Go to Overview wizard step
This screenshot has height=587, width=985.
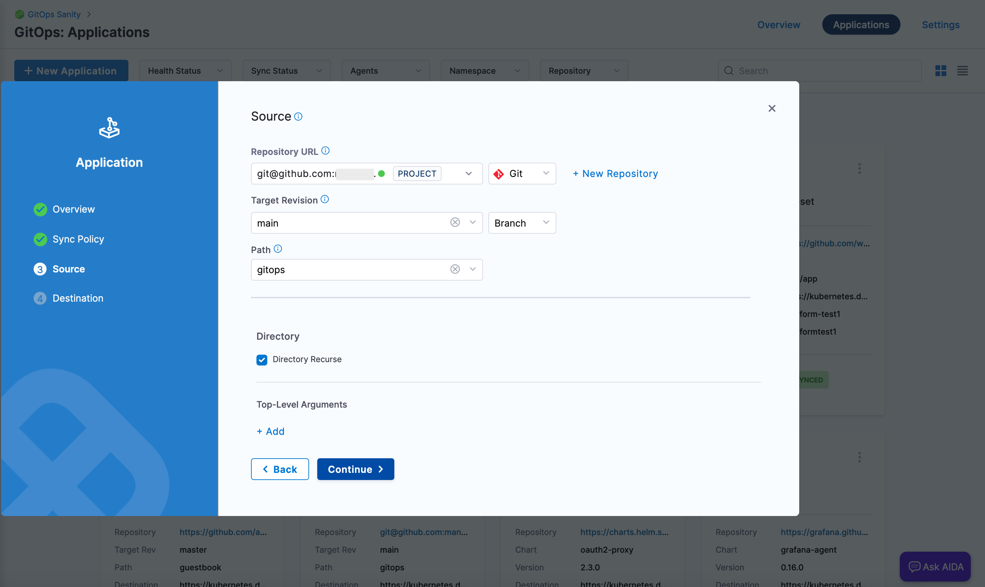[74, 209]
